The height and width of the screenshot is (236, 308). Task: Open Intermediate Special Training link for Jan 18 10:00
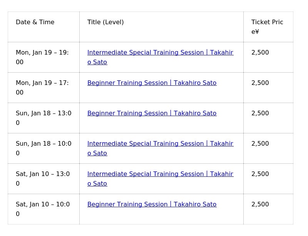160,144
